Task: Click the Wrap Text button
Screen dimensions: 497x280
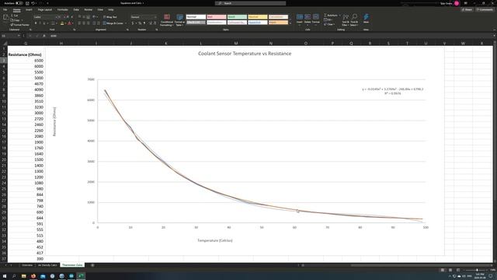Action: tap(110, 17)
